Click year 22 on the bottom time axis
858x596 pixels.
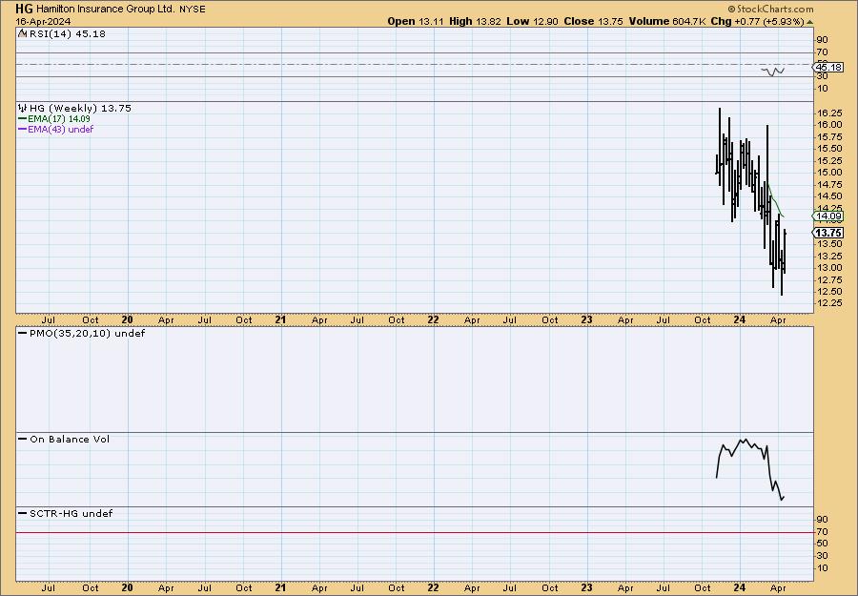(x=434, y=587)
